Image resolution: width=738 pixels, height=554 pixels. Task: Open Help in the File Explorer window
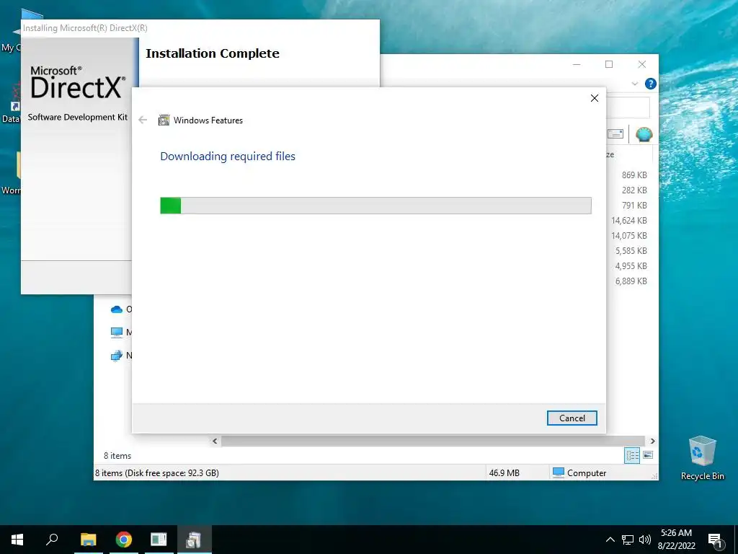(x=651, y=84)
